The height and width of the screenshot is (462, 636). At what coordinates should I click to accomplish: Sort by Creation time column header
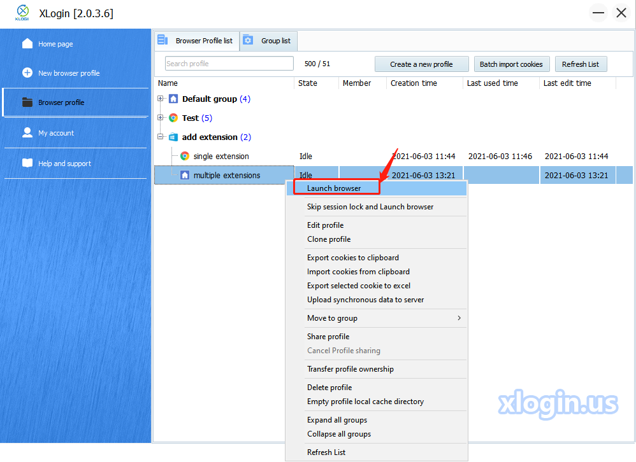tap(424, 83)
